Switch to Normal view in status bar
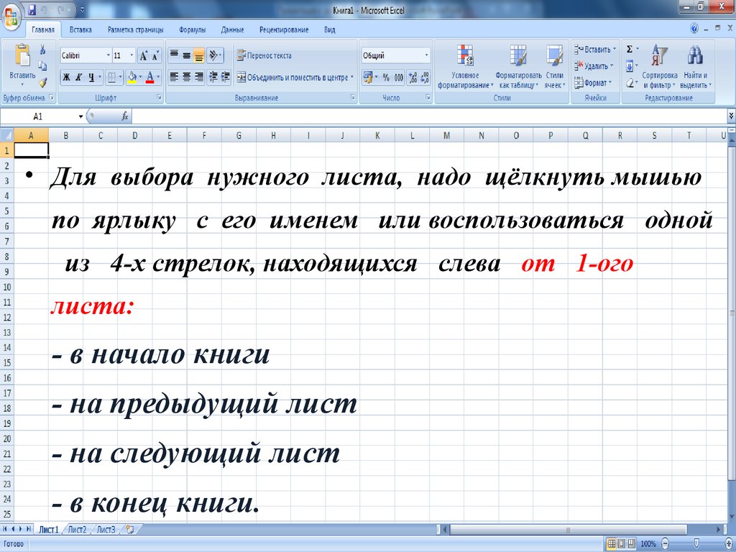Screen dimensions: 736x552 click(612, 543)
